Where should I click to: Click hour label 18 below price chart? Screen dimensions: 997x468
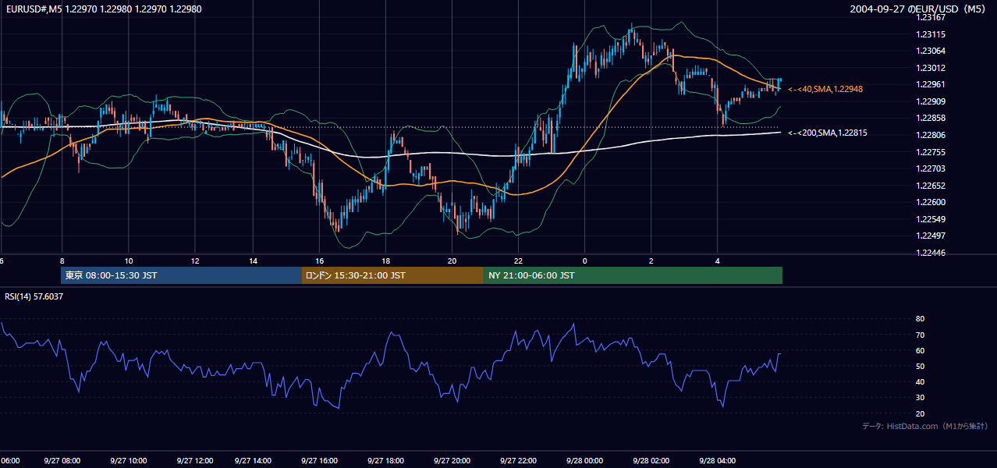(x=385, y=261)
